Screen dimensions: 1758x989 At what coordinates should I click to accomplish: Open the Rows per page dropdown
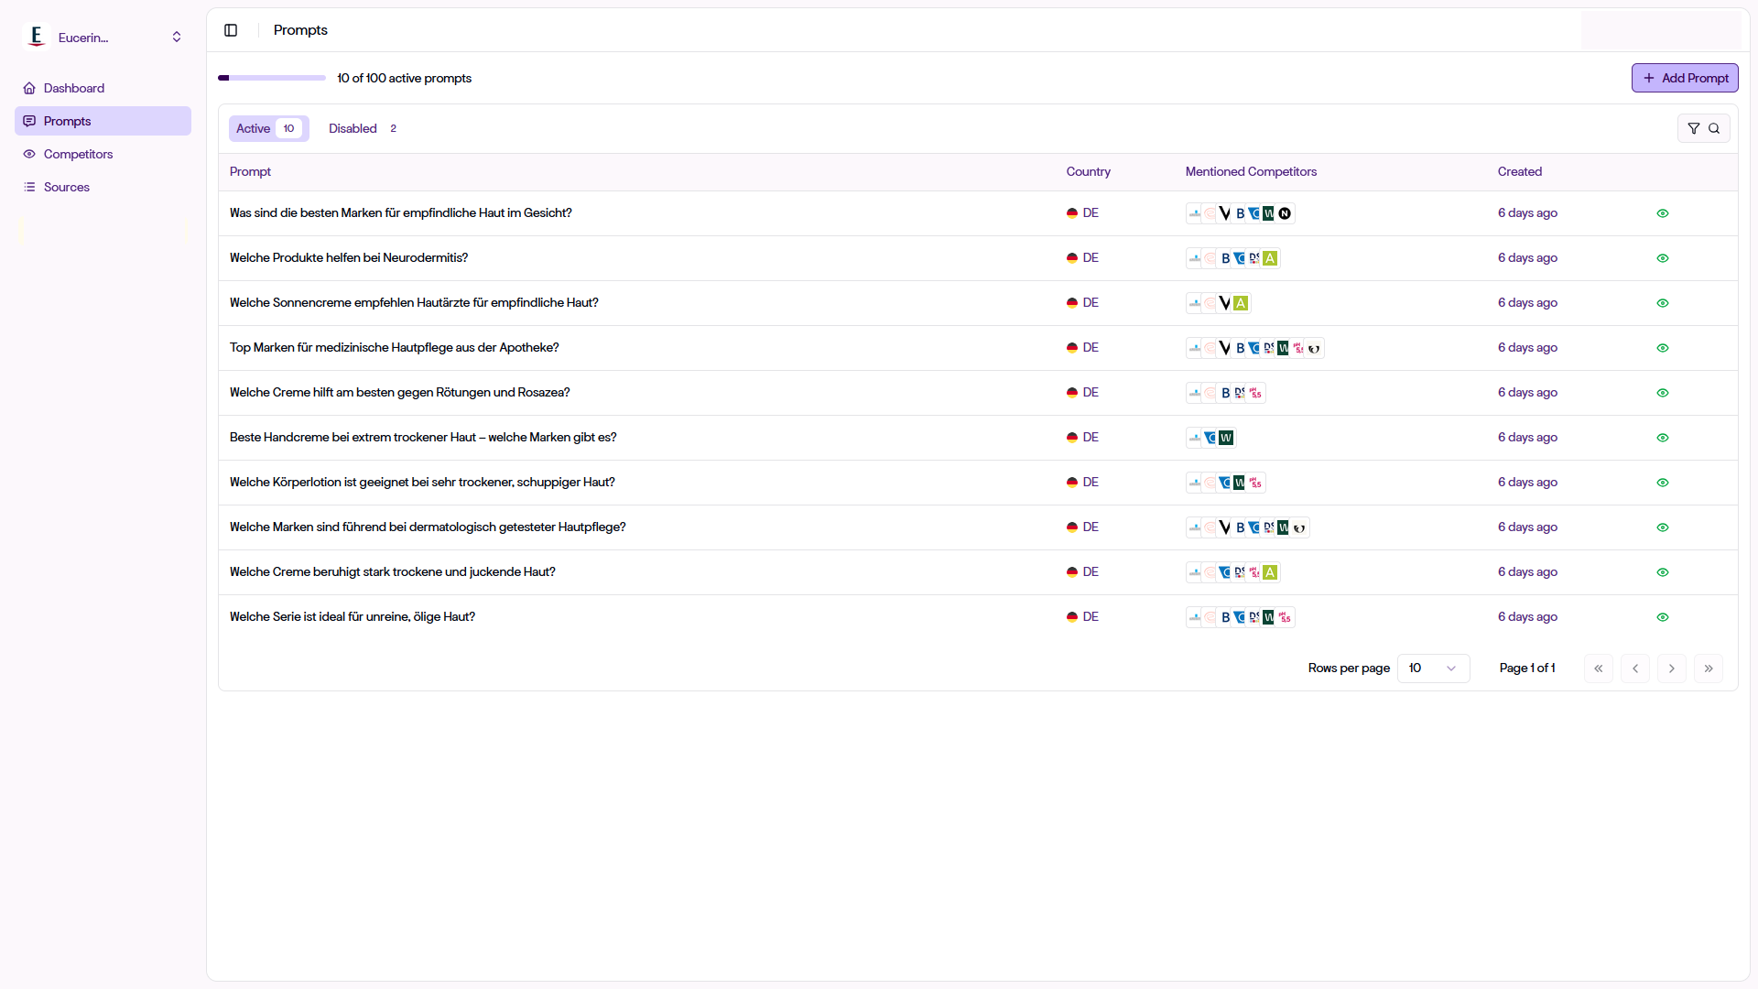[x=1433, y=668]
